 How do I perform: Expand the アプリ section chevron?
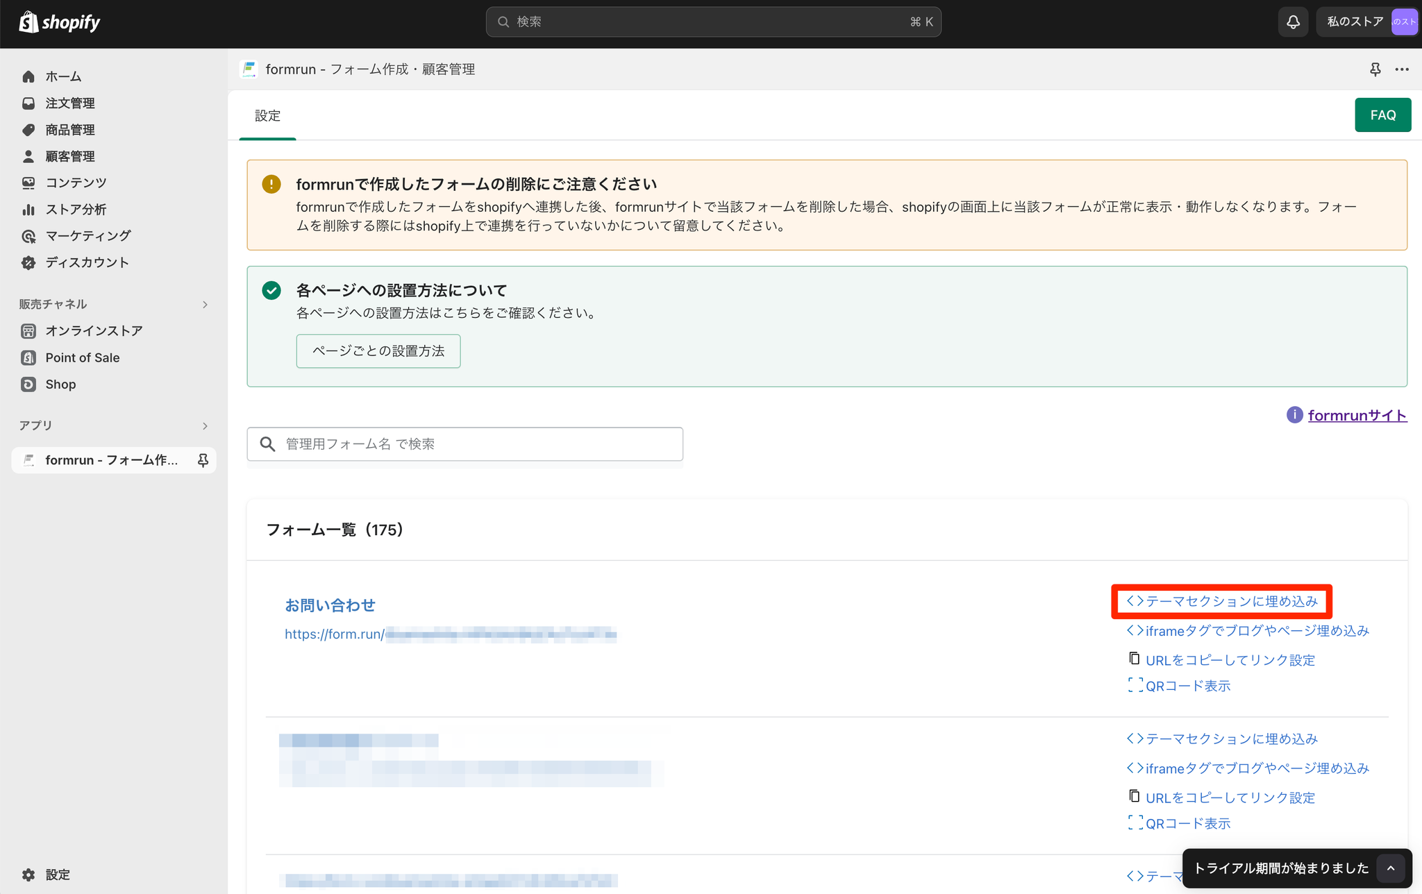pyautogui.click(x=205, y=425)
